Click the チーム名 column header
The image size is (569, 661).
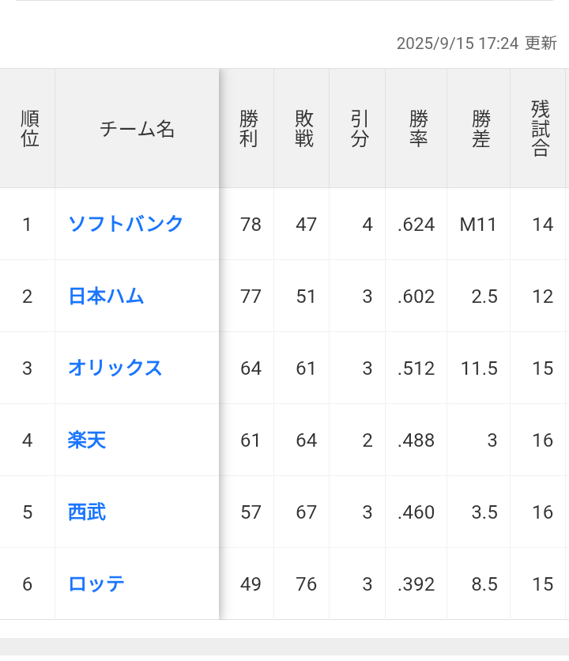[x=137, y=129]
